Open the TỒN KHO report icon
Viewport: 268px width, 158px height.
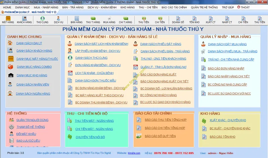pyautogui.click(x=194, y=20)
